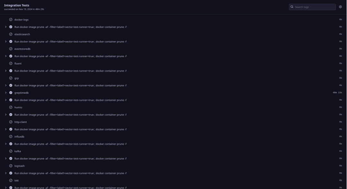Image resolution: width=347 pixels, height=189 pixels.
Task: Click skipped icon beside loki step
Action: 11,180
